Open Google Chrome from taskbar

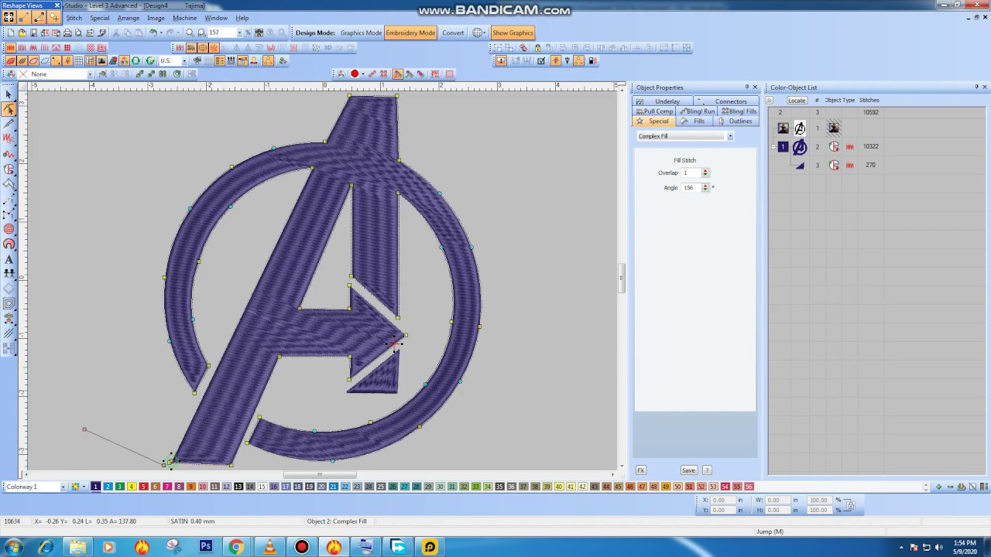click(236, 547)
